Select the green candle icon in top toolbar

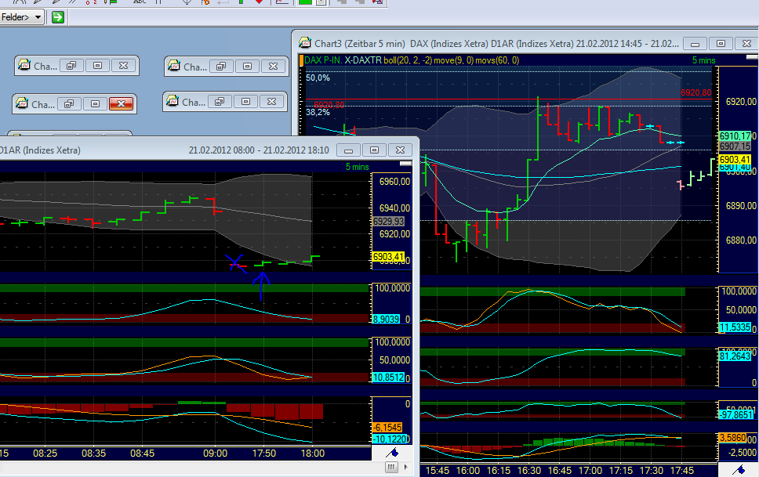tap(303, 3)
